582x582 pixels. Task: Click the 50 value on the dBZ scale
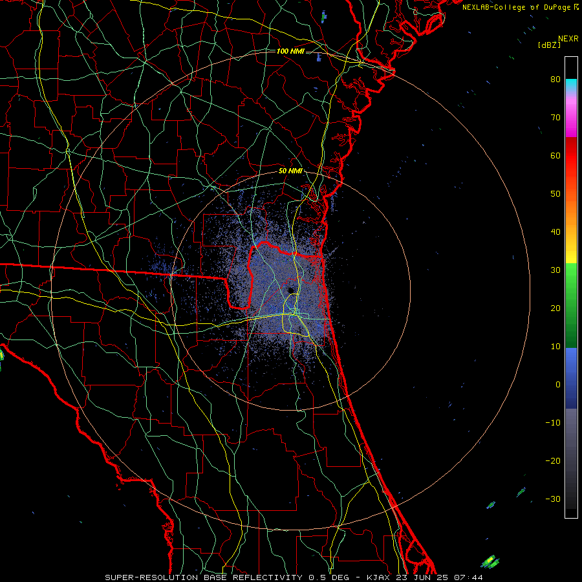tap(555, 194)
